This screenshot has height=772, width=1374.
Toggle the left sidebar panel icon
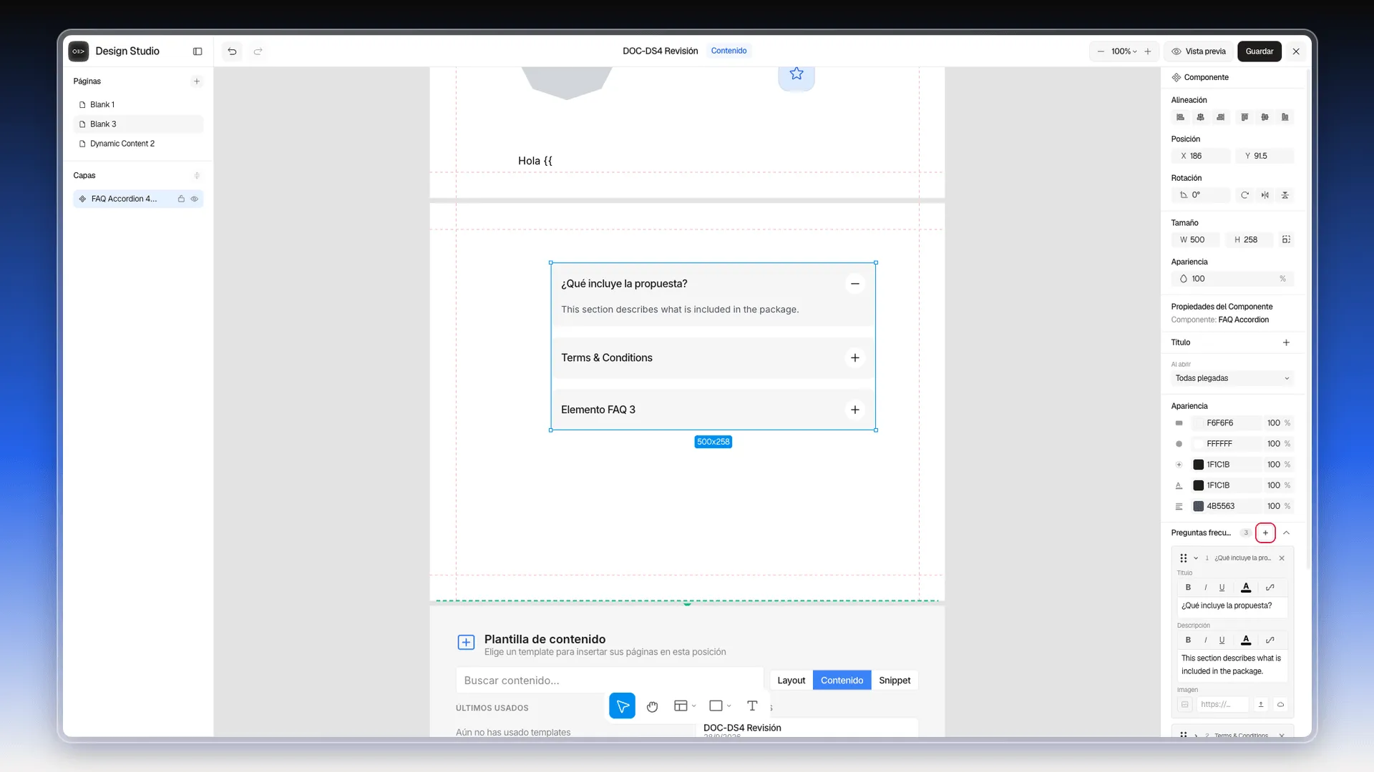[x=198, y=51]
